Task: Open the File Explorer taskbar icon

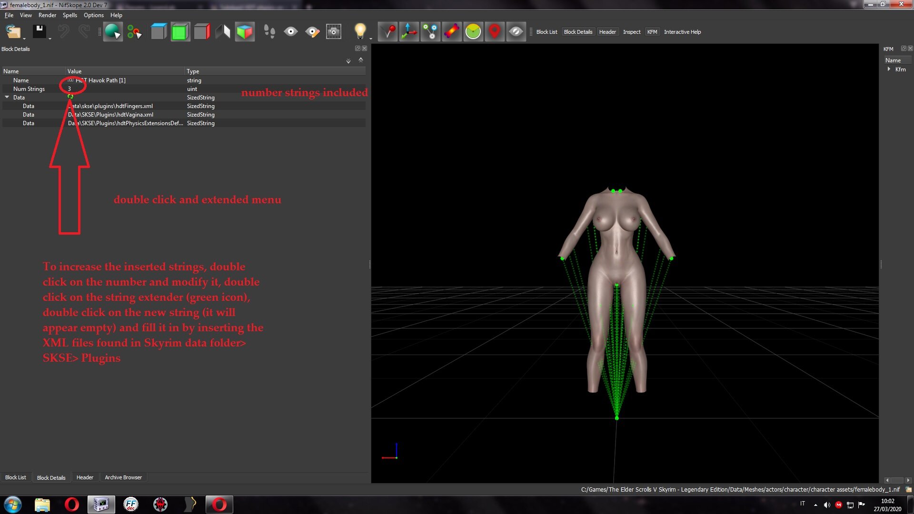Action: pyautogui.click(x=42, y=504)
